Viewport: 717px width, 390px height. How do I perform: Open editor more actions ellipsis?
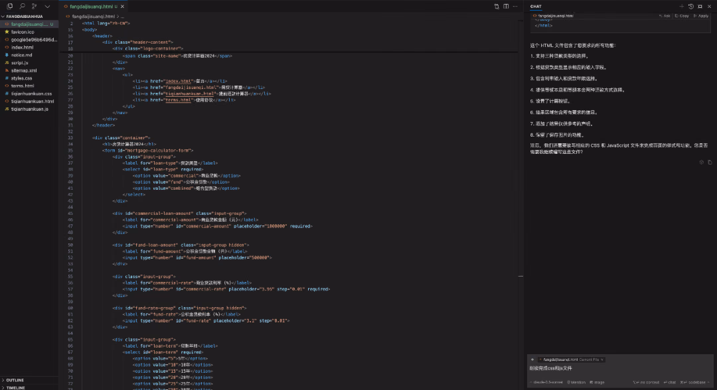point(515,7)
